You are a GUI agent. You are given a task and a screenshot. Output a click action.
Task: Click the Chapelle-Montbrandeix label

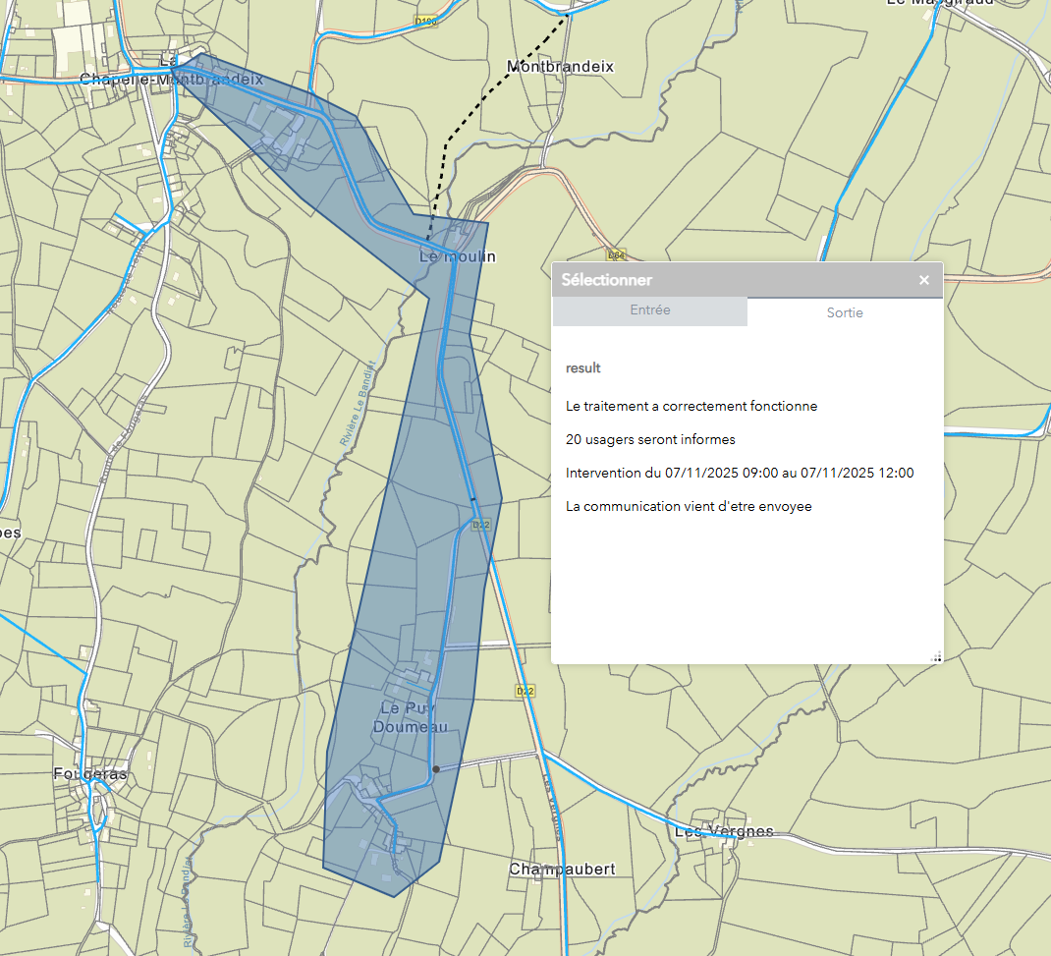coord(171,79)
